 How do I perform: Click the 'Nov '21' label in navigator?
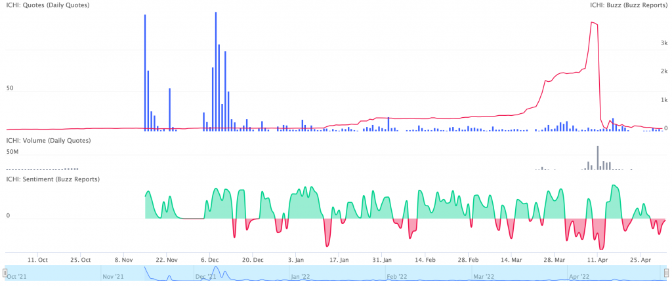click(113, 277)
